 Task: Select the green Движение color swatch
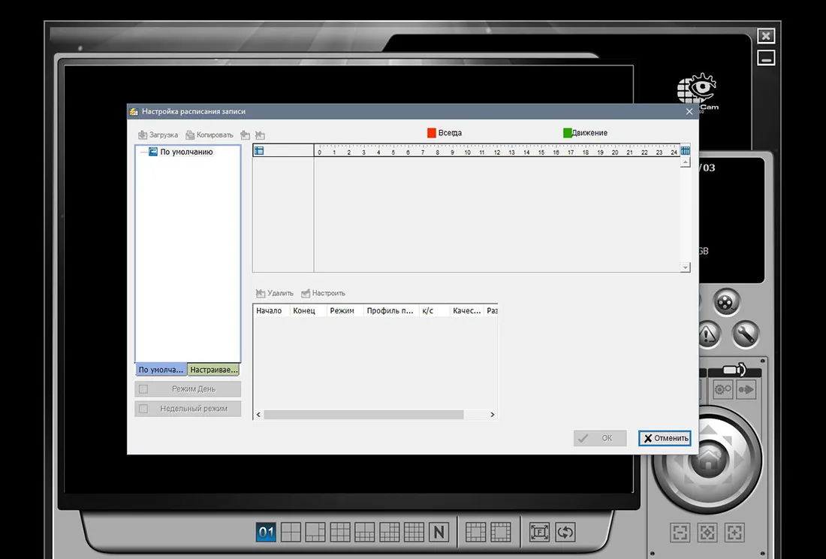[568, 133]
